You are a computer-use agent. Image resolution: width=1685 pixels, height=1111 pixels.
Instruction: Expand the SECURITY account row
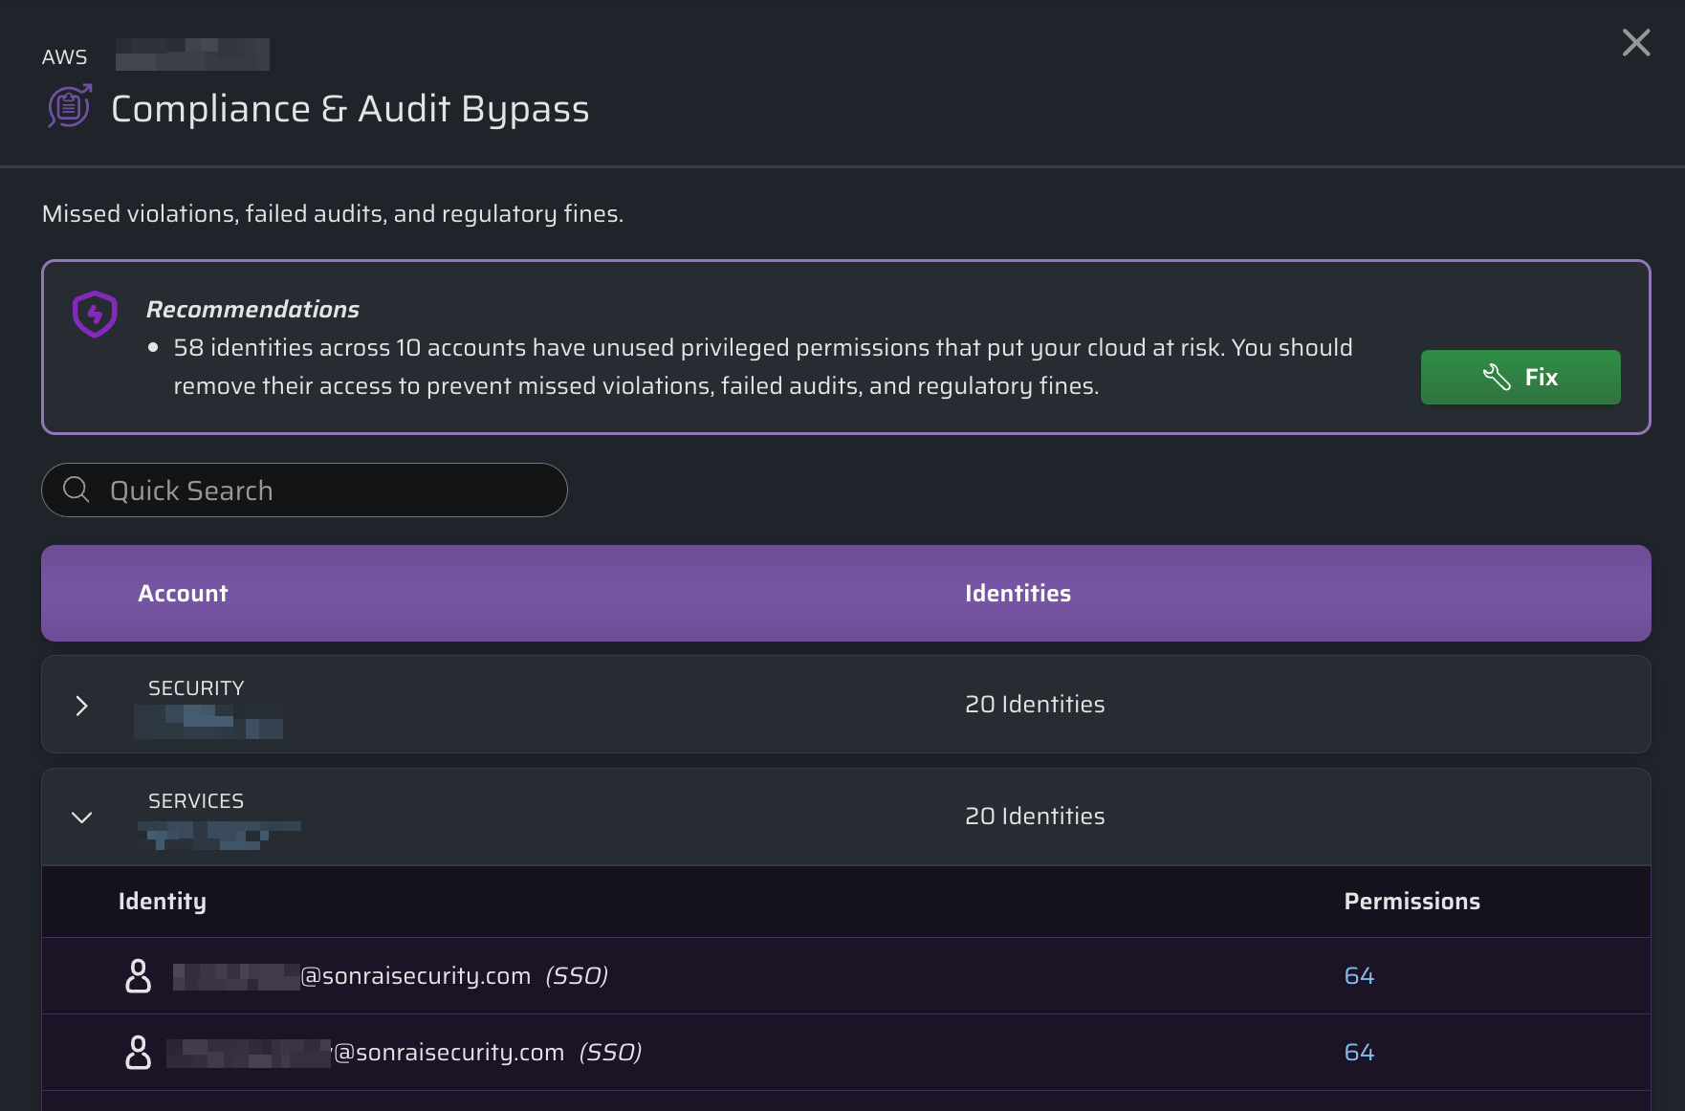click(x=82, y=706)
